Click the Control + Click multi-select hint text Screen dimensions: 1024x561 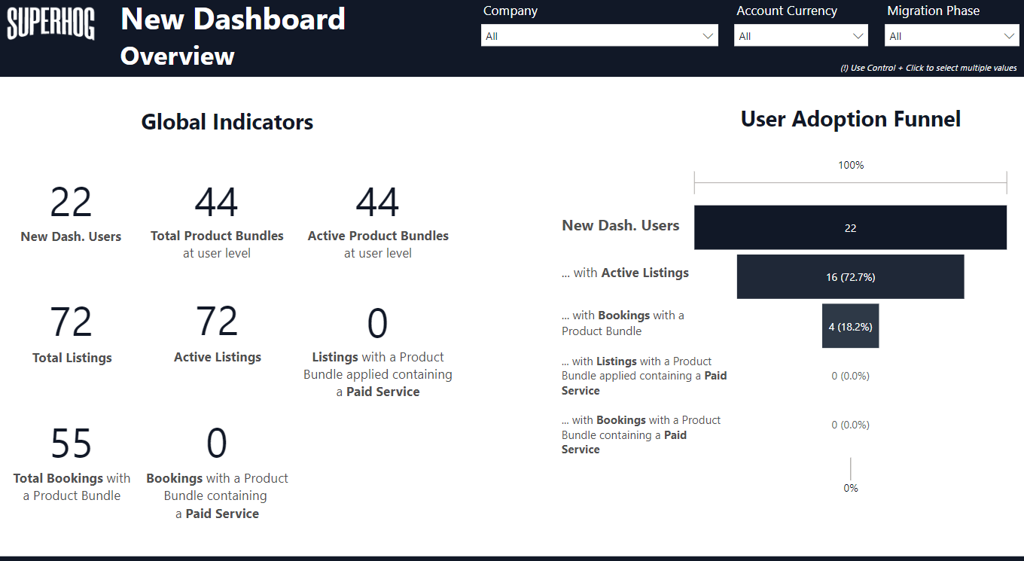tap(928, 68)
